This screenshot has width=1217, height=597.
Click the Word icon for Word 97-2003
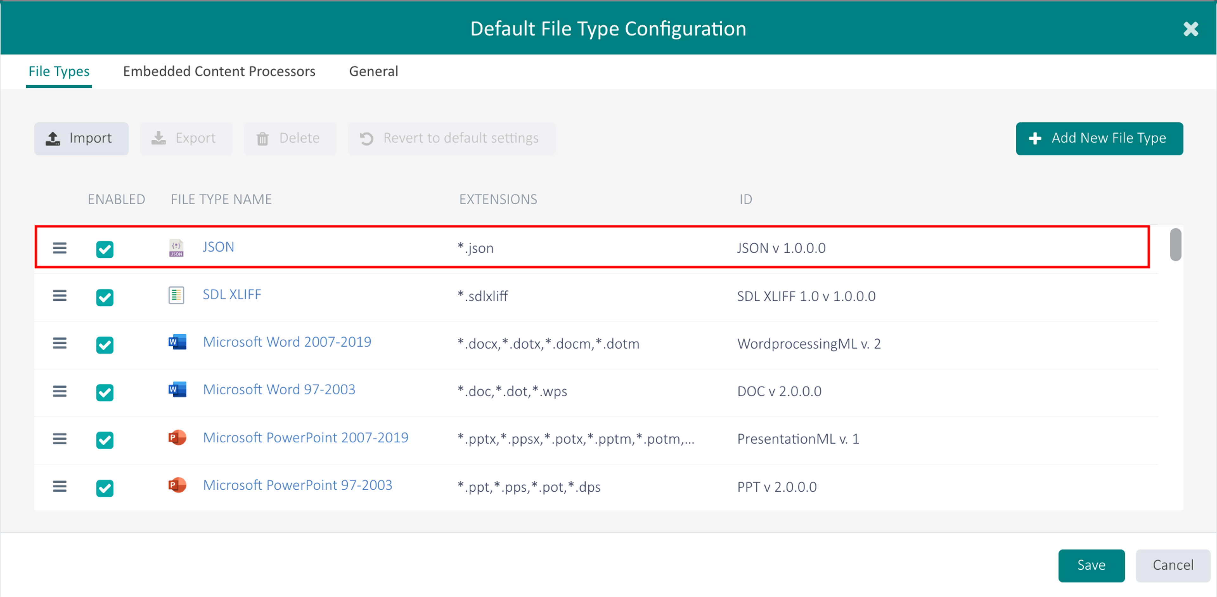[177, 390]
